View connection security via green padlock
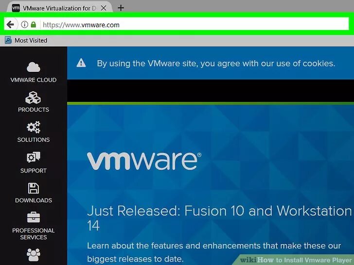Screen dimensions: 354x265 [34, 24]
